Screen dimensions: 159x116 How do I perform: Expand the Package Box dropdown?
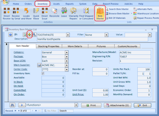(x=66, y=57)
